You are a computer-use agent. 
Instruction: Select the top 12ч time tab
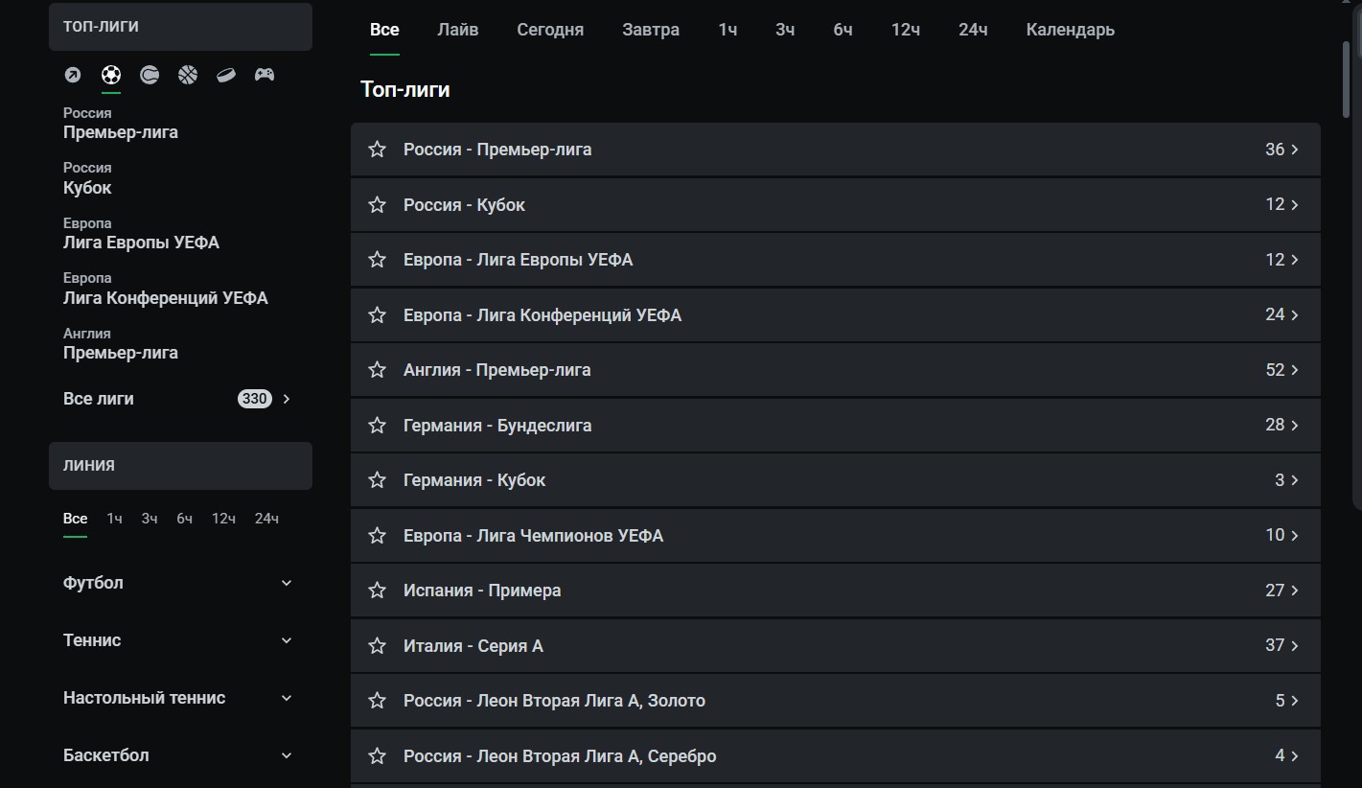pos(906,30)
